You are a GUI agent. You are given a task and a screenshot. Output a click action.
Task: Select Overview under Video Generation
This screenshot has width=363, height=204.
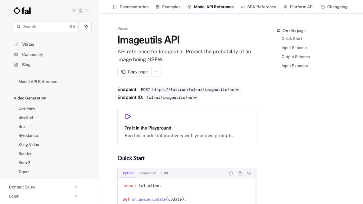tap(27, 108)
